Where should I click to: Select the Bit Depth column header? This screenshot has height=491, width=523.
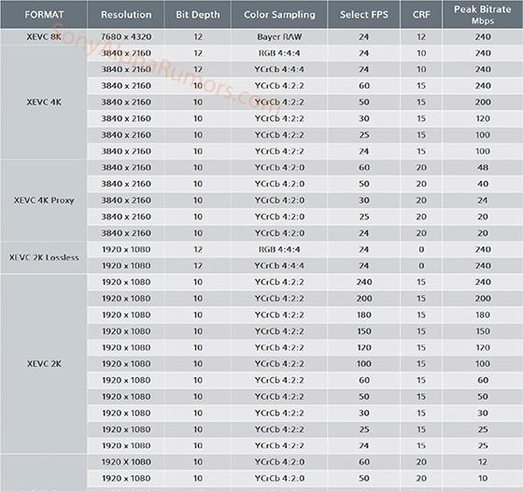point(197,14)
